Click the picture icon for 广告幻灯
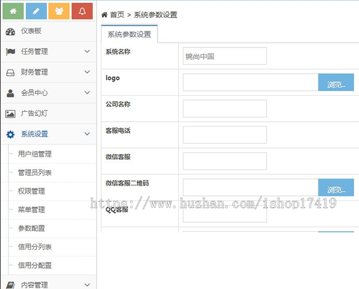 pyautogui.click(x=10, y=114)
